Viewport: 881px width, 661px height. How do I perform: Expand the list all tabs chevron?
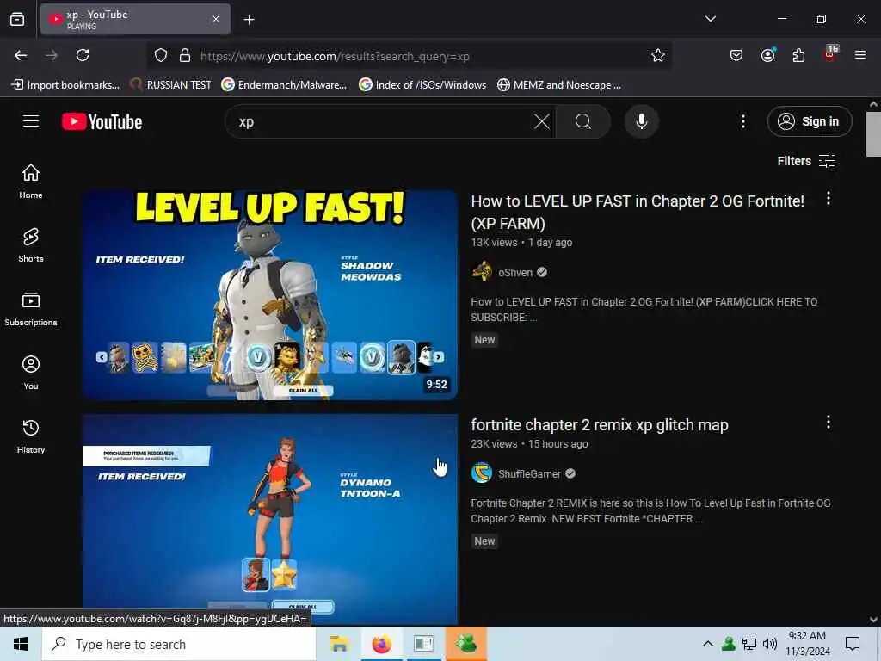pyautogui.click(x=710, y=19)
